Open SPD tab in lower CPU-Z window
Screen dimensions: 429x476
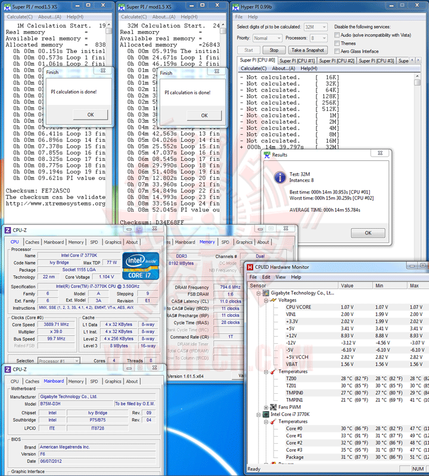point(94,382)
